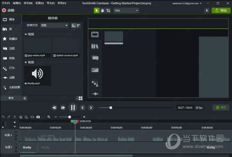Start recording with the red 录制 button
The height and width of the screenshot is (157, 232).
pyautogui.click(x=8, y=10)
